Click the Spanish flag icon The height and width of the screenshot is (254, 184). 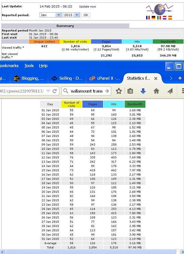coord(170,17)
